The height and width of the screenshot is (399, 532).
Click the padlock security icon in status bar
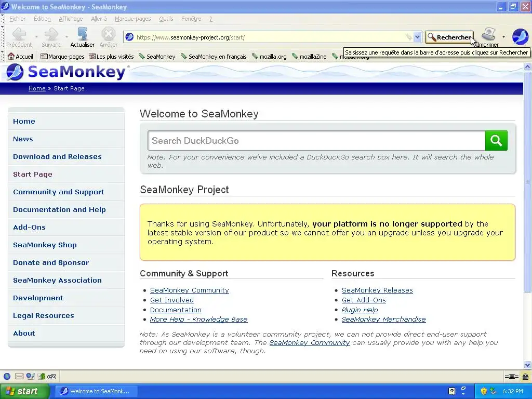point(525,376)
